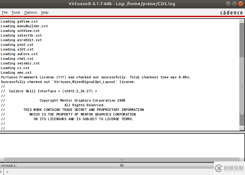Viewport: 245px width, 175px height.
Task: Open the Help menu
Action: [x=45, y=12]
